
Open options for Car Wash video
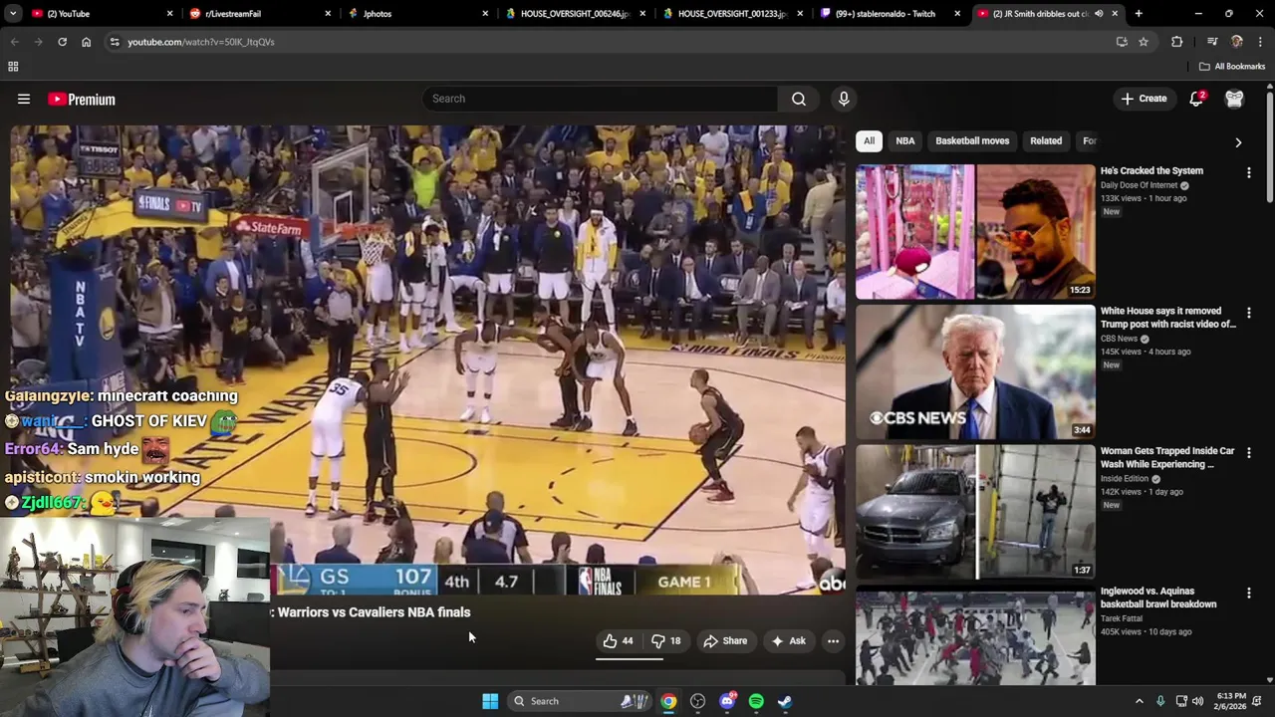(x=1248, y=453)
